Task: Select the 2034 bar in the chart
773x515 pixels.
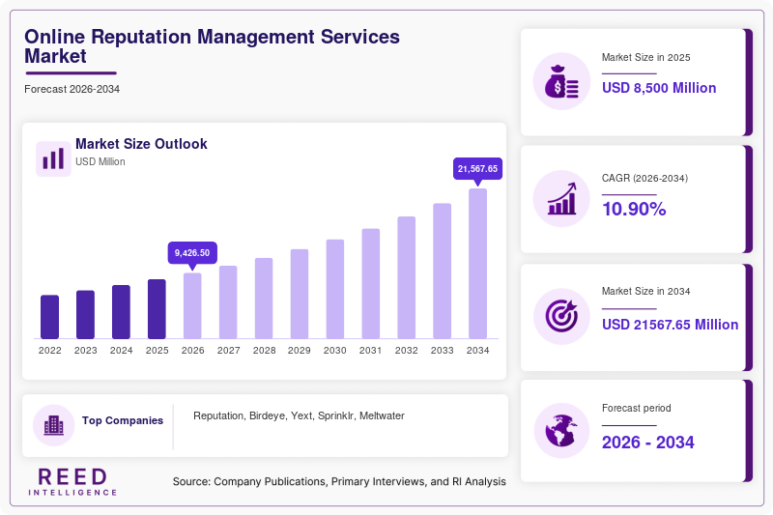Action: pos(477,264)
